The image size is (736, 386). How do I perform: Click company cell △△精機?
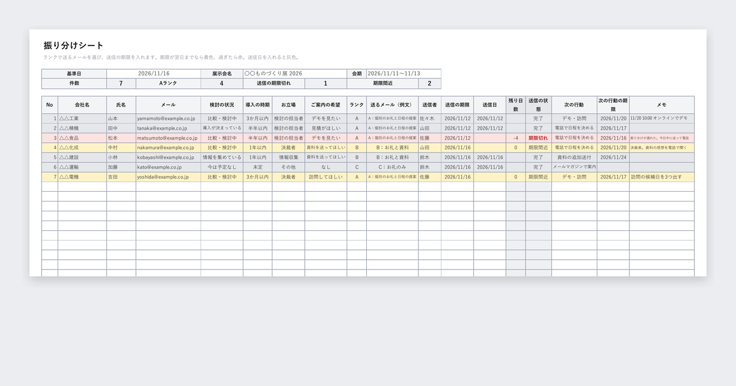pos(82,128)
